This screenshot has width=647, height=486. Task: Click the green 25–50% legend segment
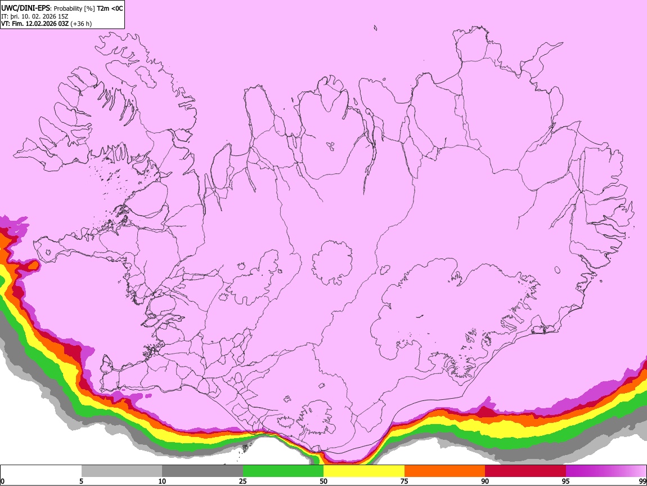point(283,471)
